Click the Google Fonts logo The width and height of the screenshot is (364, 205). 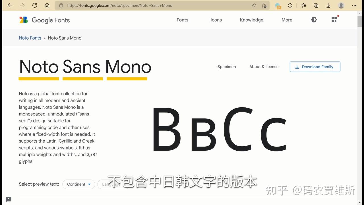[44, 20]
